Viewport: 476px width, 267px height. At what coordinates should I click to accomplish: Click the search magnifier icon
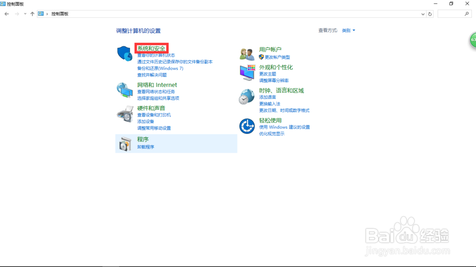click(466, 14)
